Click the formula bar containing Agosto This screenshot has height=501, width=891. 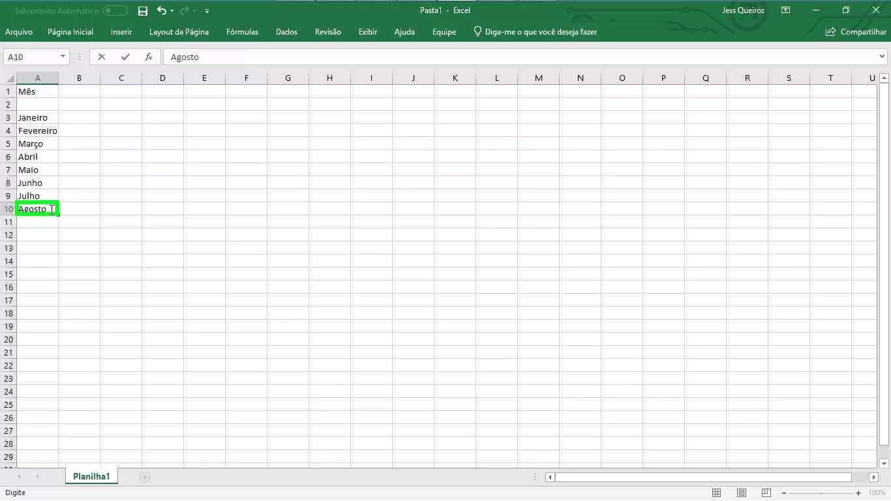click(x=521, y=57)
